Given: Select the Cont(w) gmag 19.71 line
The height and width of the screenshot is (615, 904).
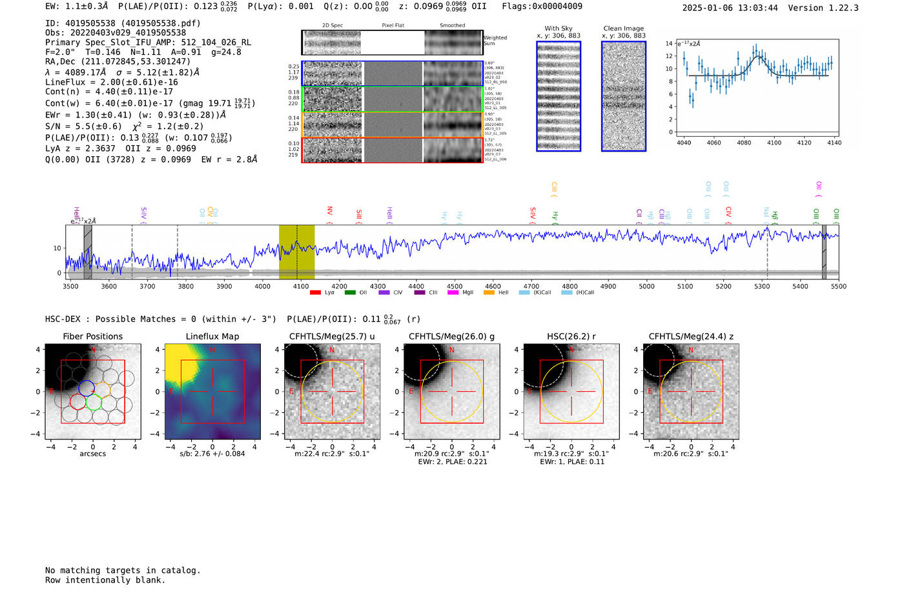Looking at the screenshot, I should tap(150, 103).
